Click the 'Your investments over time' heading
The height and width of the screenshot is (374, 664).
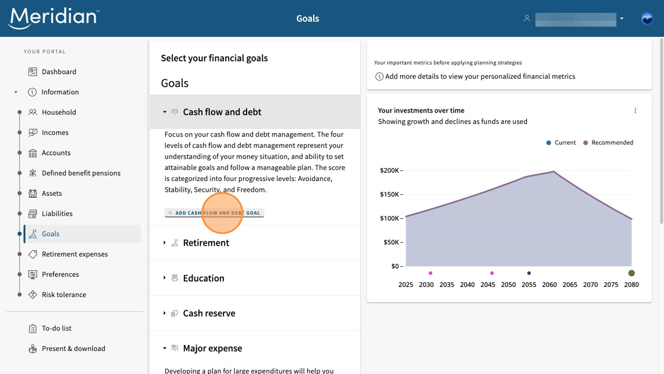pyautogui.click(x=421, y=110)
